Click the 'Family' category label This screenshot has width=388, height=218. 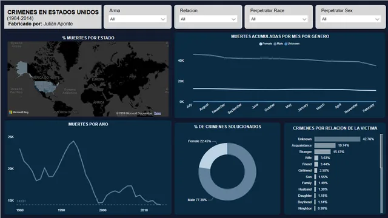point(307,183)
